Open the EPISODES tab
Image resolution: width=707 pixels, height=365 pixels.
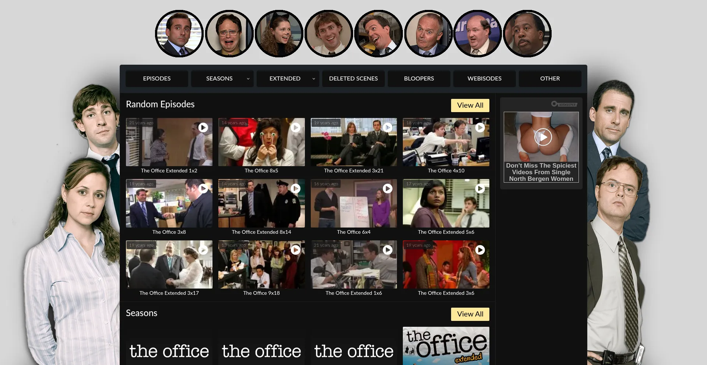pyautogui.click(x=156, y=78)
